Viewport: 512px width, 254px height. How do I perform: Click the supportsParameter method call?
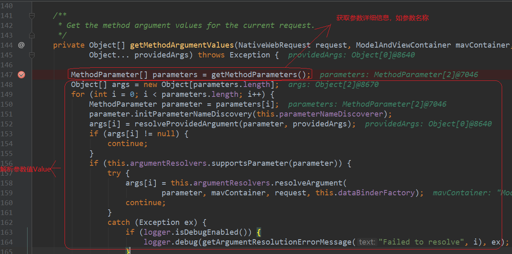(249, 163)
